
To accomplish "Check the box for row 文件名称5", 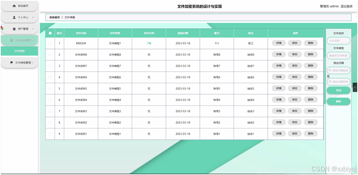I will [50, 89].
